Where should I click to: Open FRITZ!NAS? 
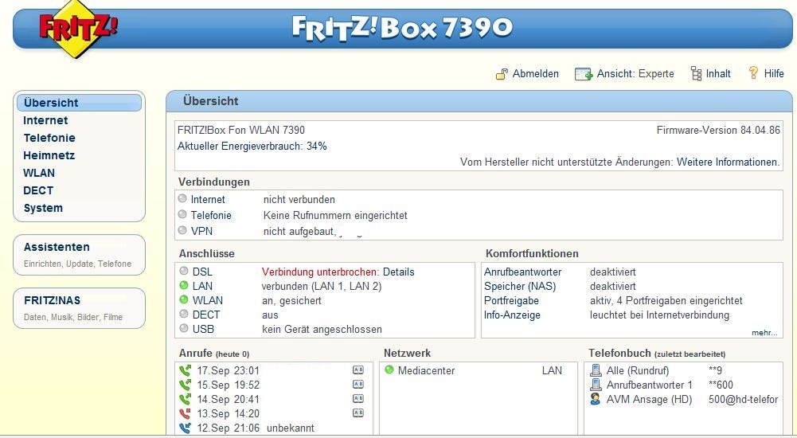52,300
